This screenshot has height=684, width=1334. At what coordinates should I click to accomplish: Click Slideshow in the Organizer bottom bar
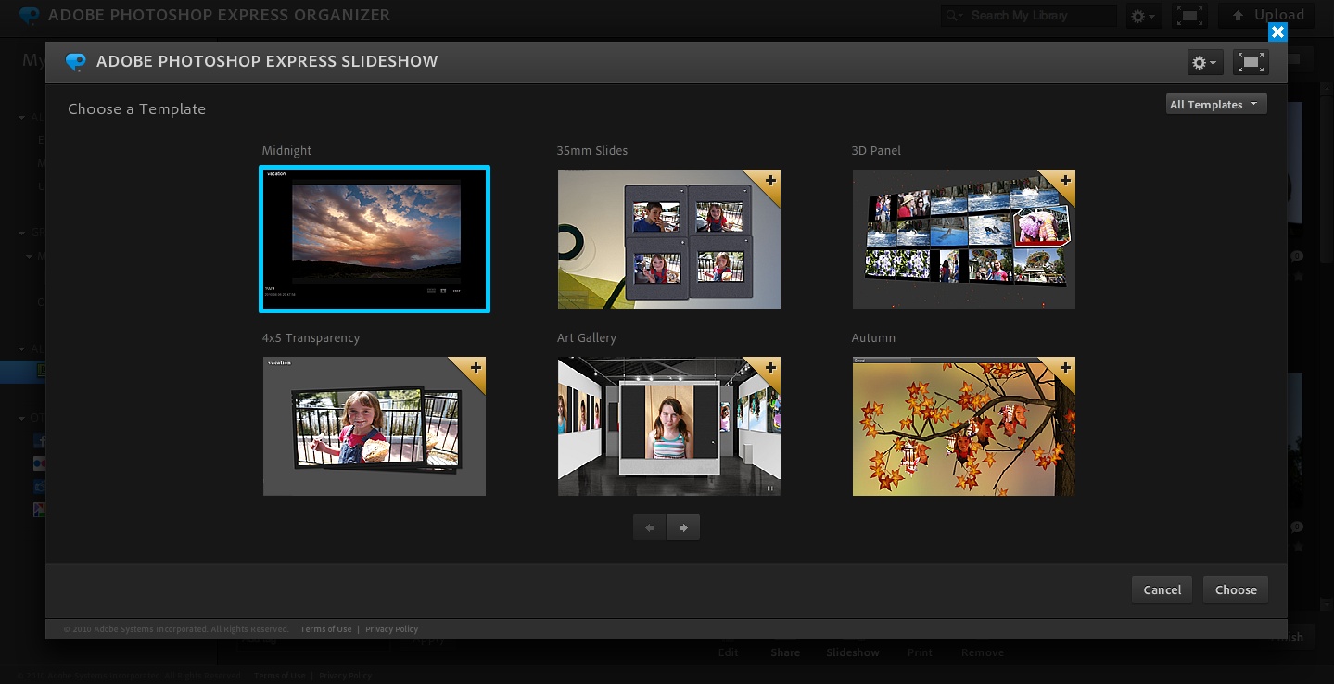(853, 652)
